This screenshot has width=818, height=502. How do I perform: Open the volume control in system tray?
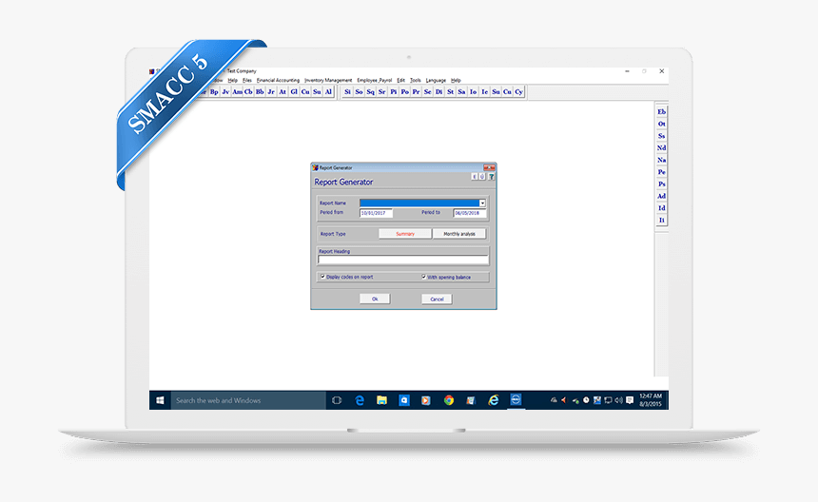tap(618, 400)
